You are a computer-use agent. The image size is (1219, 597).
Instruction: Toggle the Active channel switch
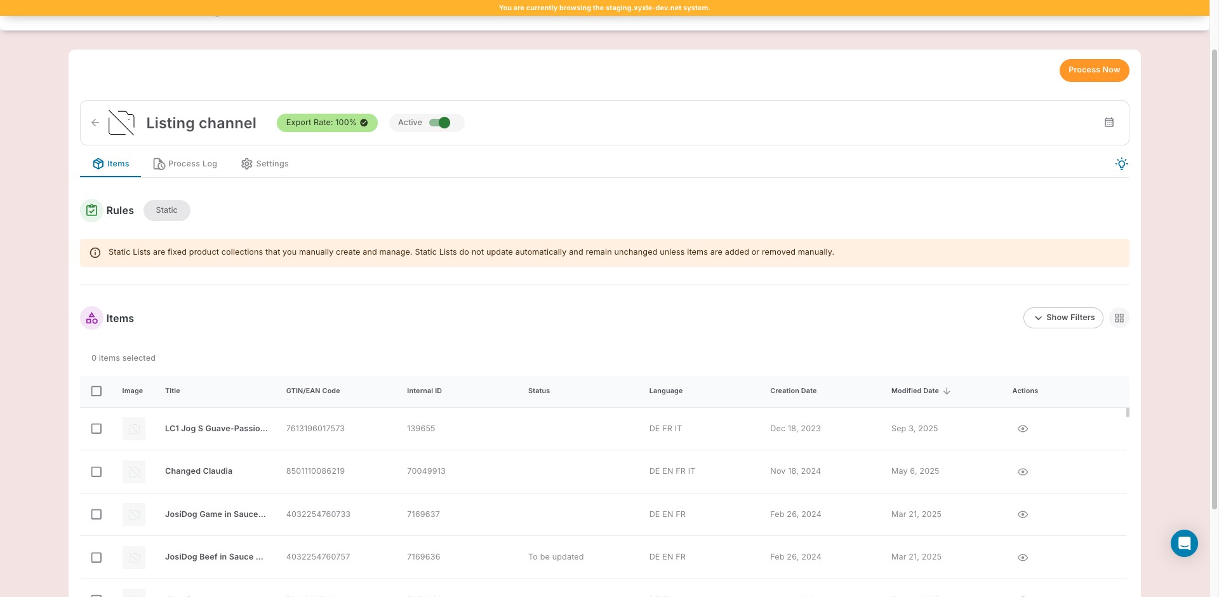click(x=439, y=123)
